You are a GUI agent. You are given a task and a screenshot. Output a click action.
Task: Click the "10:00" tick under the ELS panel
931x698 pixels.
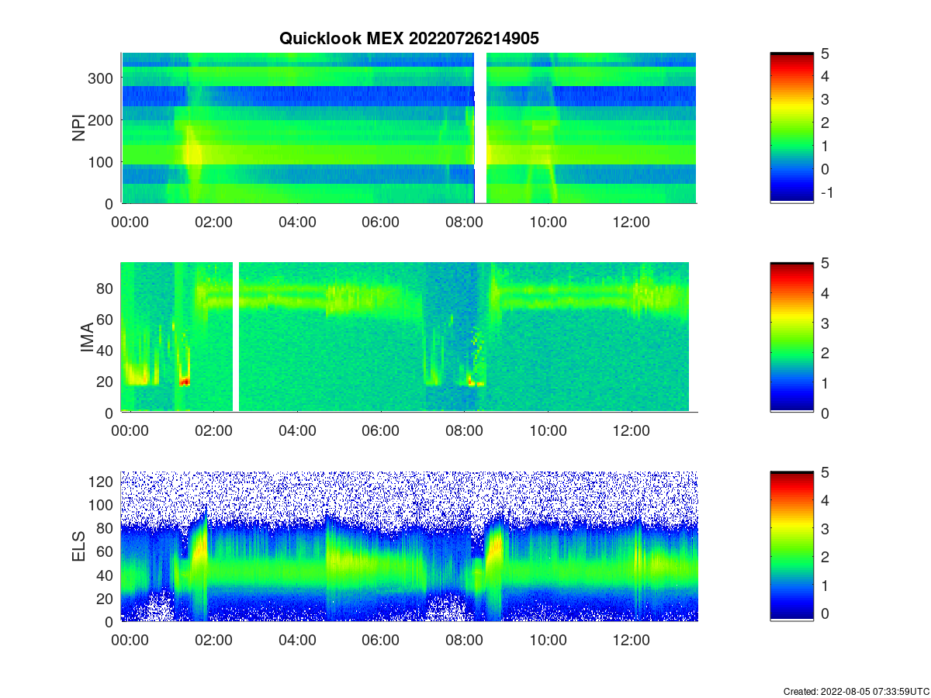[x=548, y=641]
